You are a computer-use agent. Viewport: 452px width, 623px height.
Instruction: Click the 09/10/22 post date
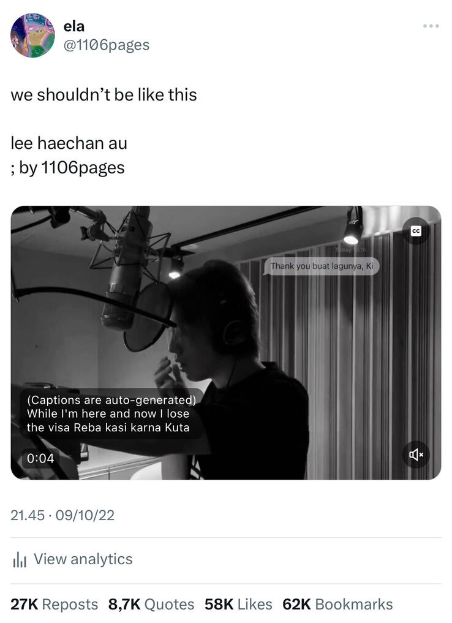tap(85, 516)
